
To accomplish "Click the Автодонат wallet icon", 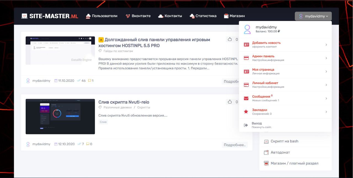I will 266,152.
